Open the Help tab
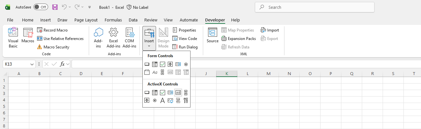Screen dimensions: 421x129 click(235, 20)
